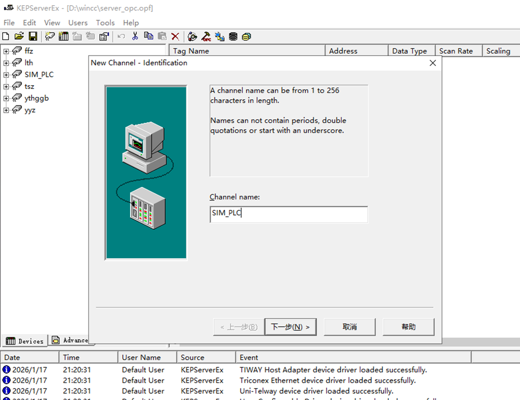Click the New Channel toolbar icon

50,36
